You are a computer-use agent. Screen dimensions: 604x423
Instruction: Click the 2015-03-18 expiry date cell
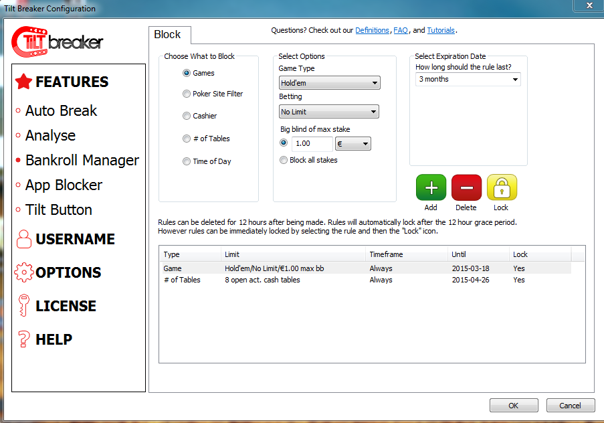tap(470, 268)
